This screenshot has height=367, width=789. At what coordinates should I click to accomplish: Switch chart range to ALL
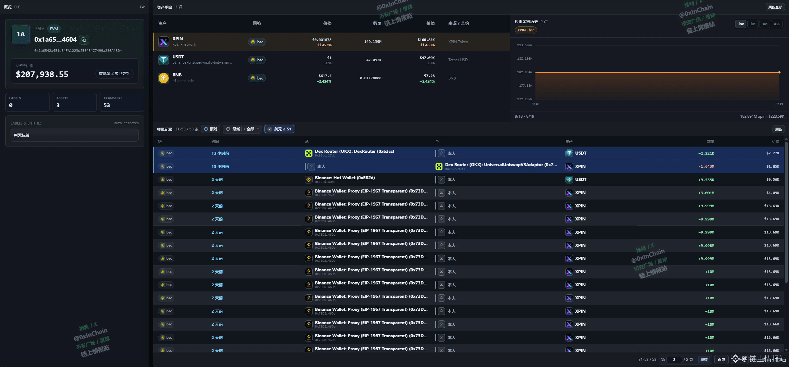tap(777, 24)
